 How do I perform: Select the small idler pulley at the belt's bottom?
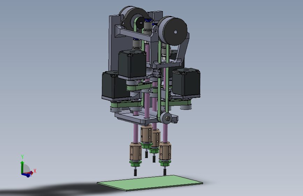[167, 119]
